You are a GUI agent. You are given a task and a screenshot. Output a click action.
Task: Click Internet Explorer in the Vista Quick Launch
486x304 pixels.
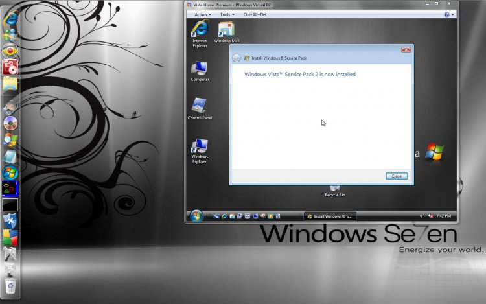[x=224, y=216]
